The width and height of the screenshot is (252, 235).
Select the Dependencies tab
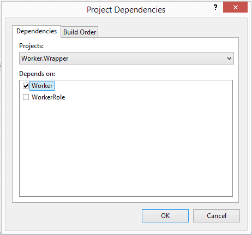pos(37,31)
